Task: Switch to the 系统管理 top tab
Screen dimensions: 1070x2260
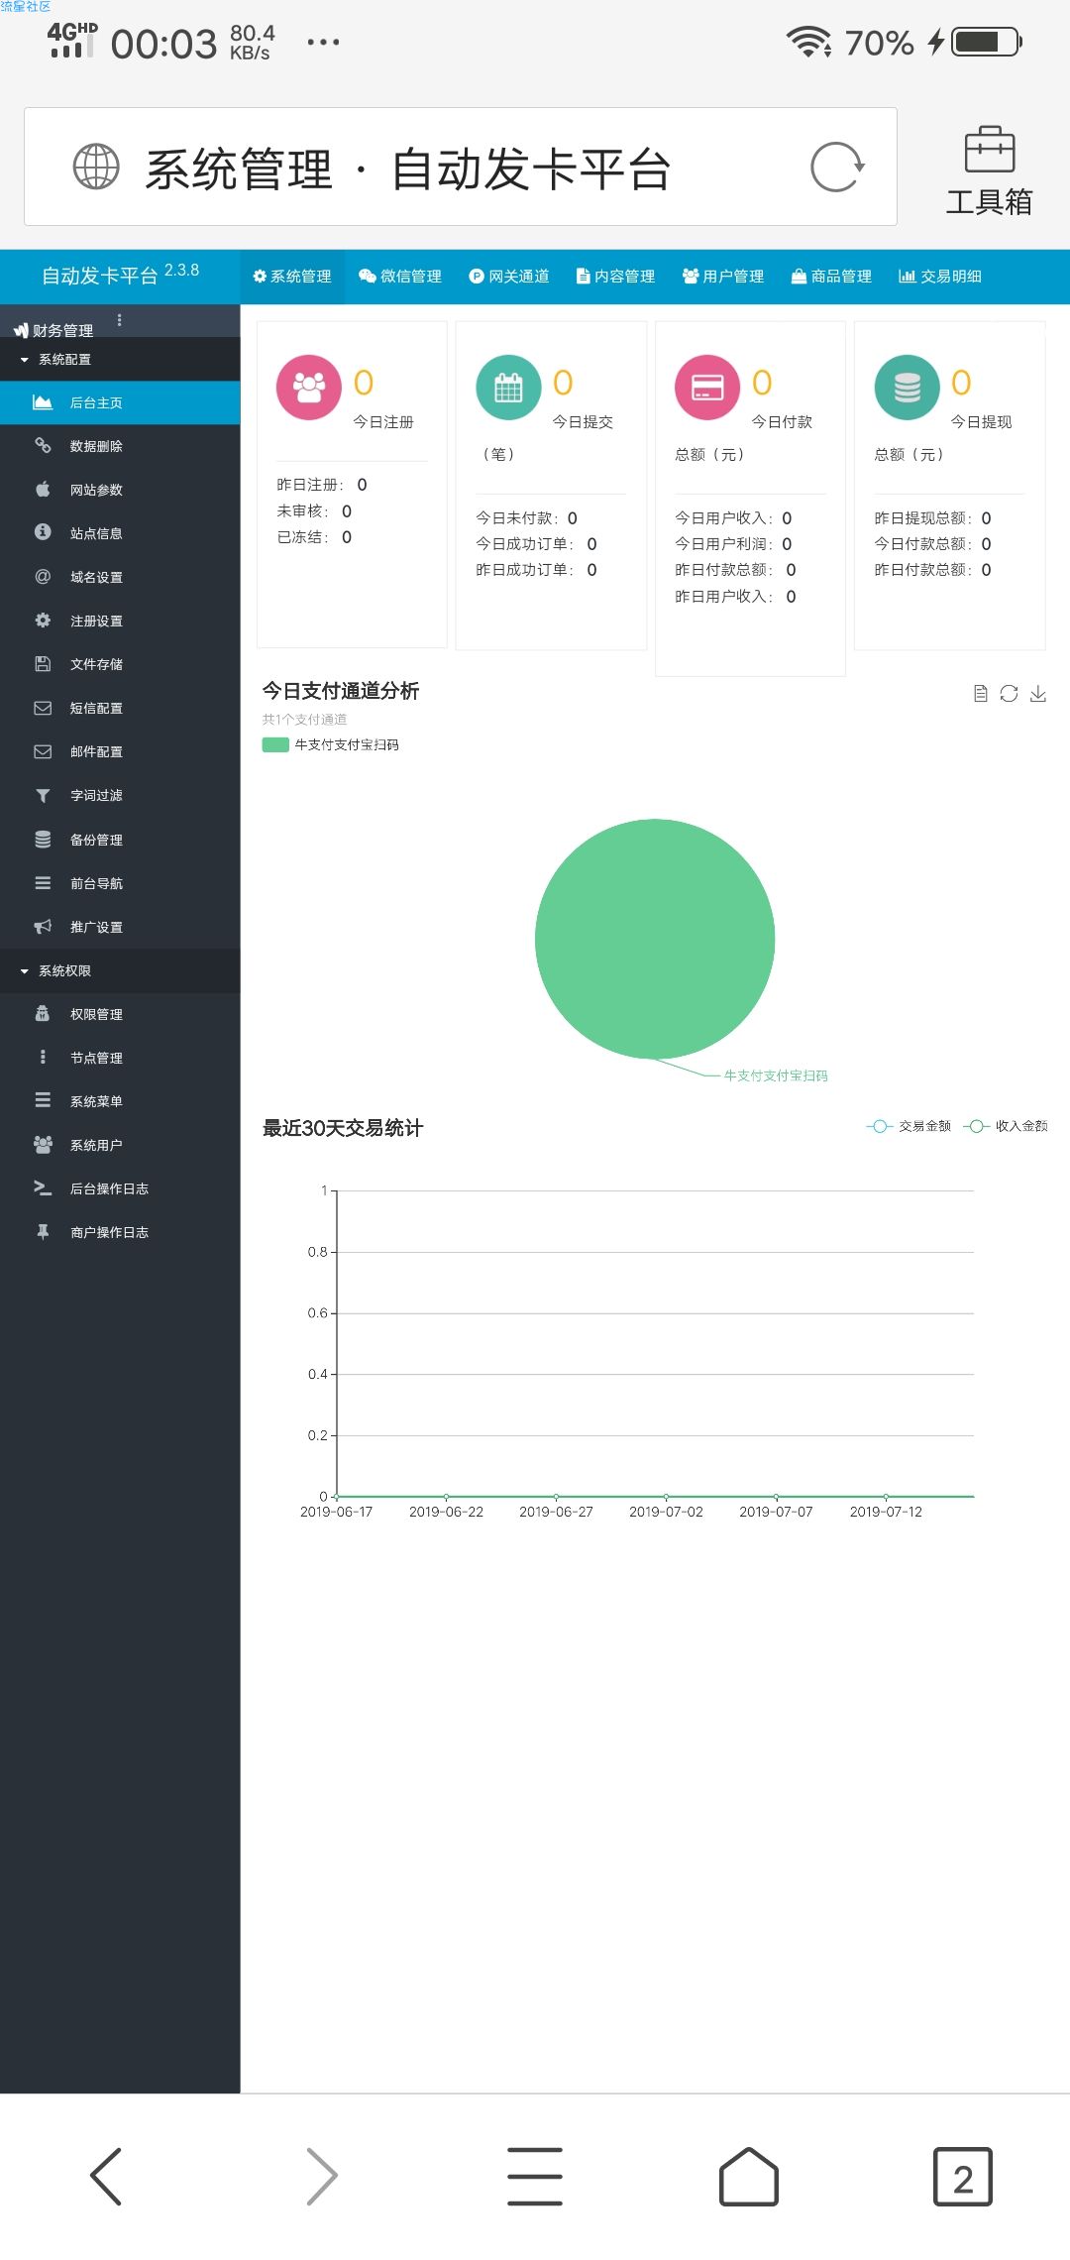Action: [x=292, y=277]
